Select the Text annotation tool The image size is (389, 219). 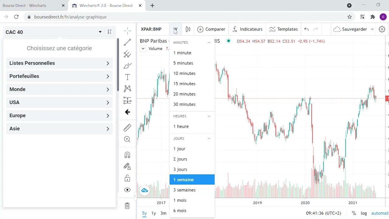[127, 77]
